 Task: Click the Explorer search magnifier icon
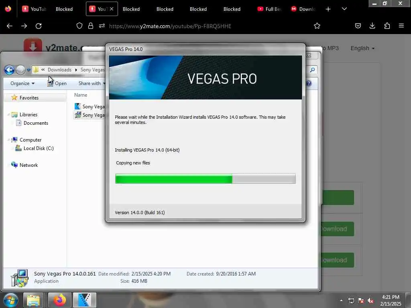pyautogui.click(x=312, y=70)
